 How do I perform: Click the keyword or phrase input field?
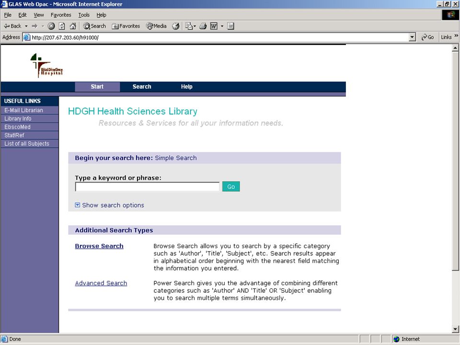pyautogui.click(x=147, y=186)
